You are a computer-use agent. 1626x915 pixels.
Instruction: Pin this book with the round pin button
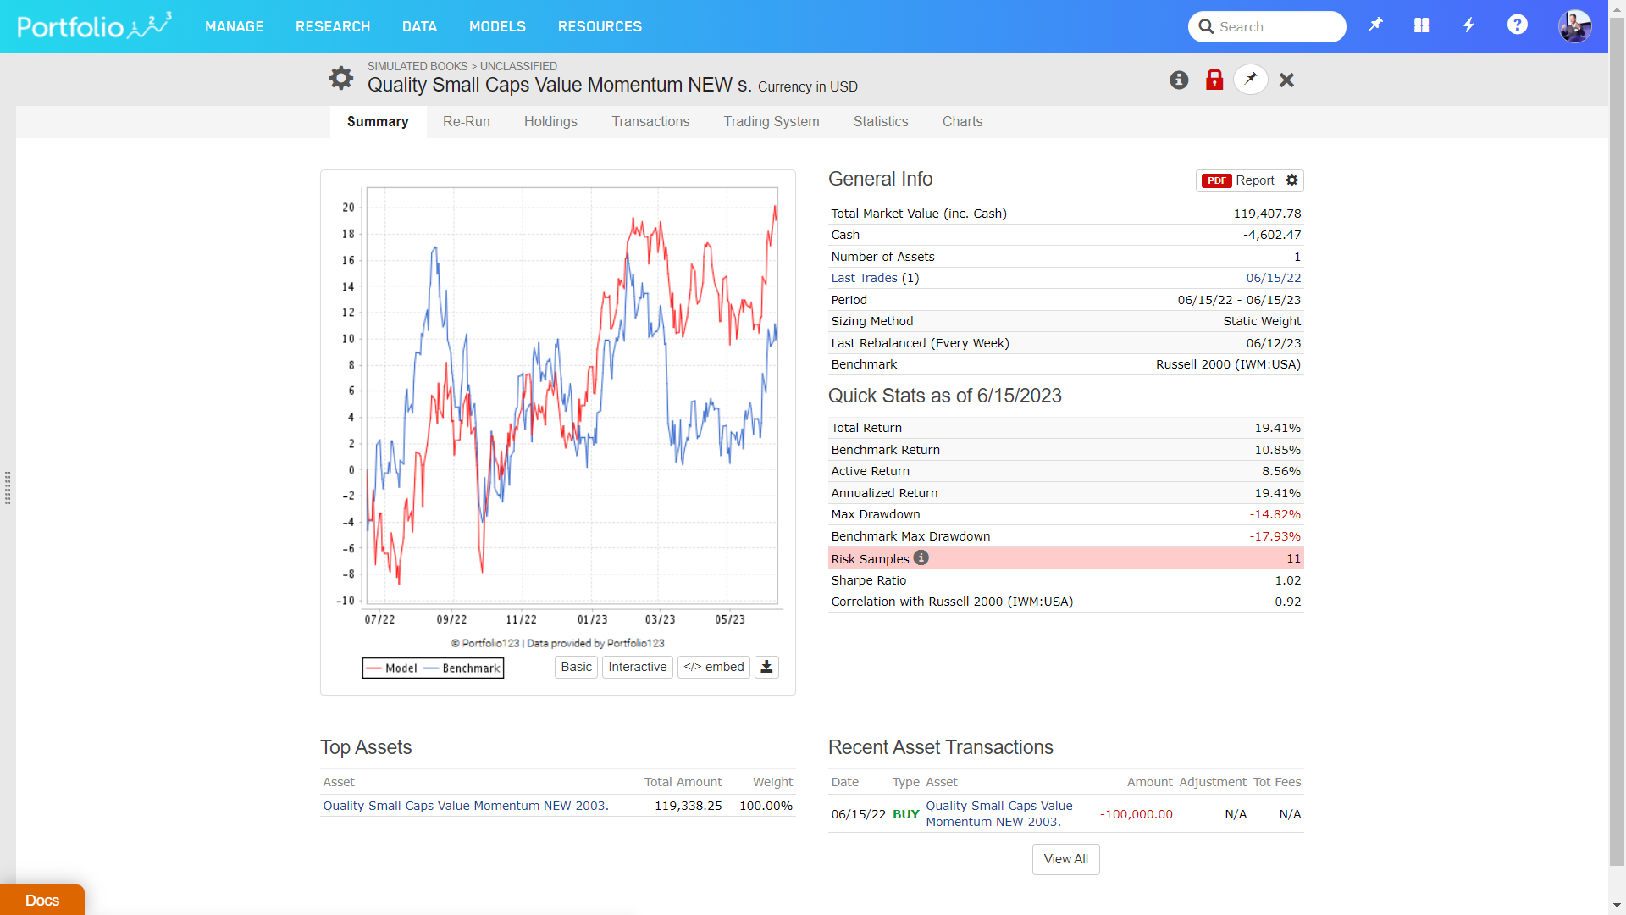tap(1251, 80)
